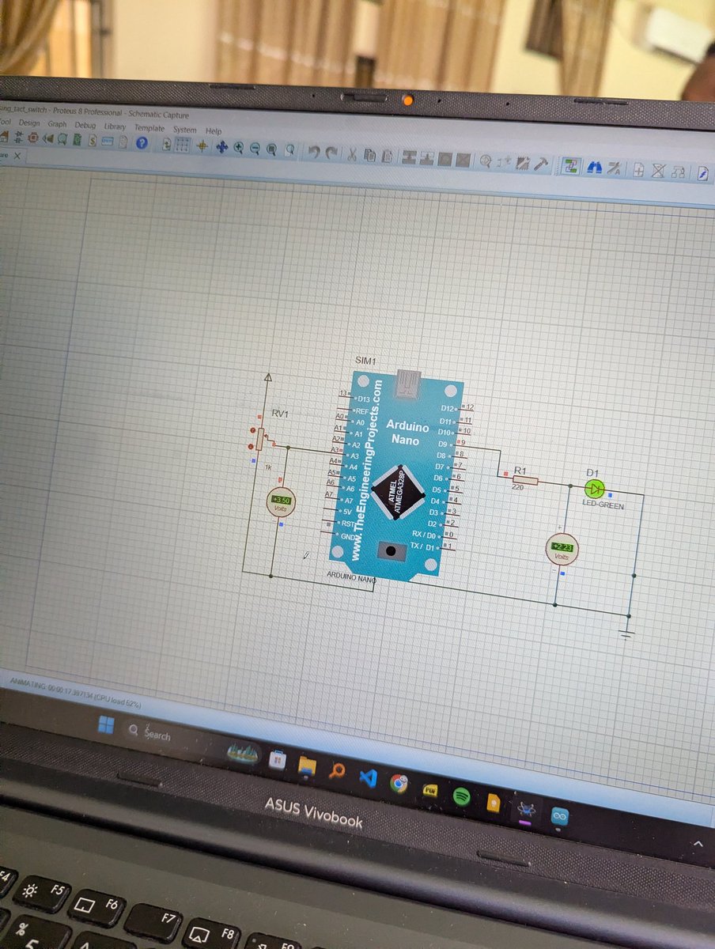The width and height of the screenshot is (715, 949).
Task: Click the zoom out magnifier icon
Action: tap(255, 148)
